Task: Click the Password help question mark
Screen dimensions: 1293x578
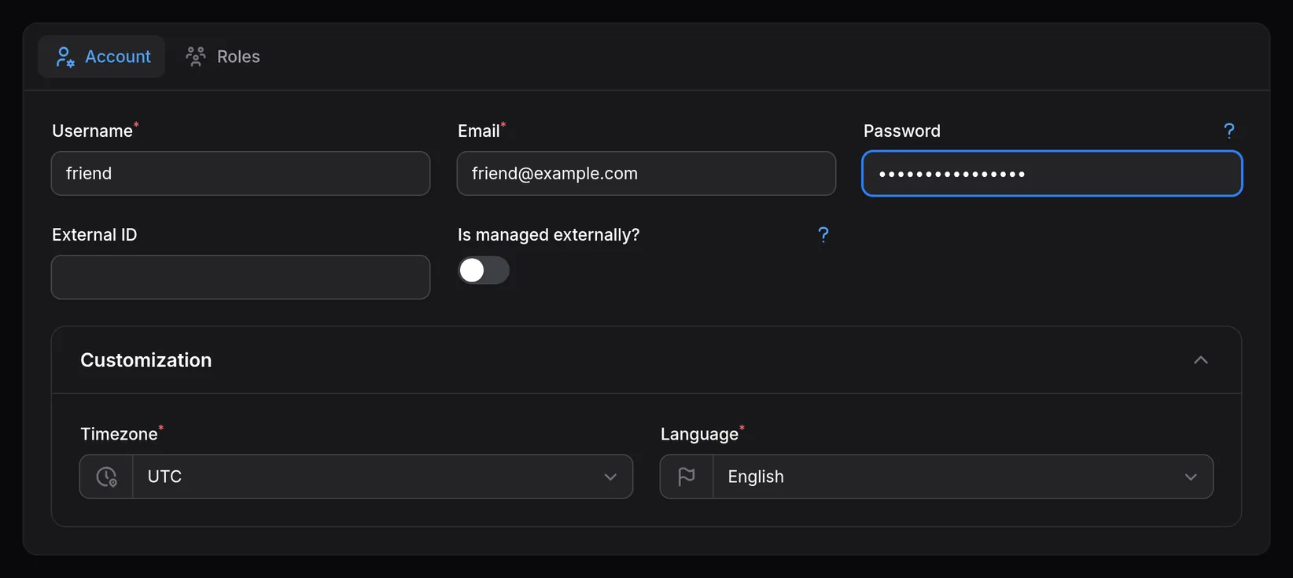Action: [x=1229, y=131]
